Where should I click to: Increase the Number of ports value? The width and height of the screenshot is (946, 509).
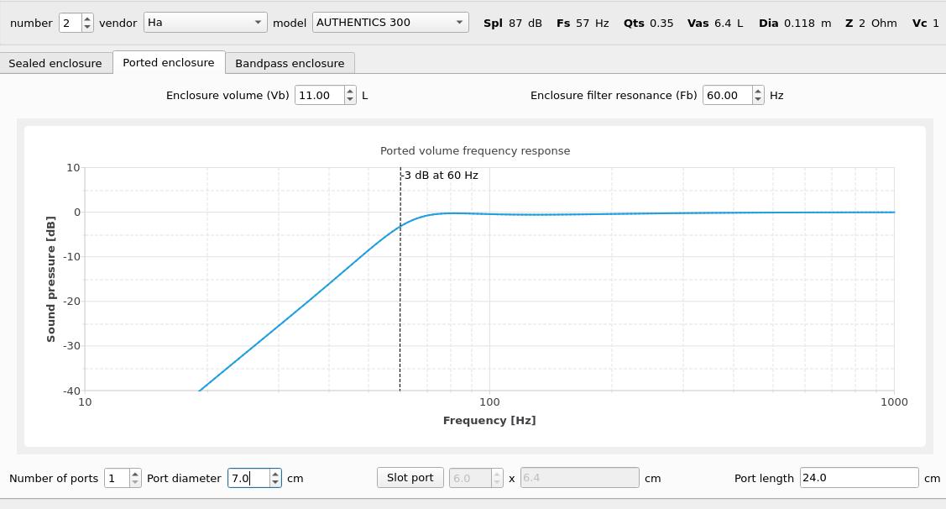click(135, 474)
